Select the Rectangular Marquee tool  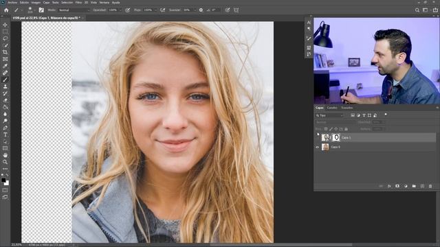5,32
